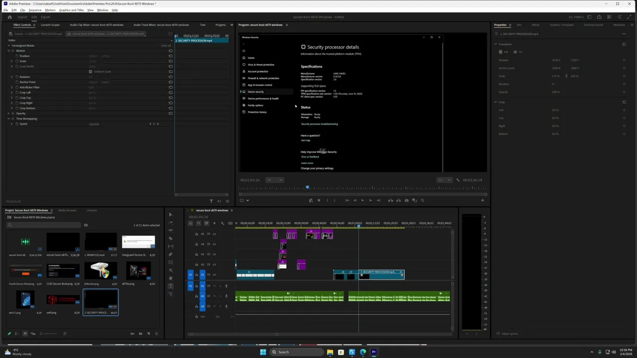Show overflow panel tabs chevron
This screenshot has width=637, height=358.
[231, 25]
